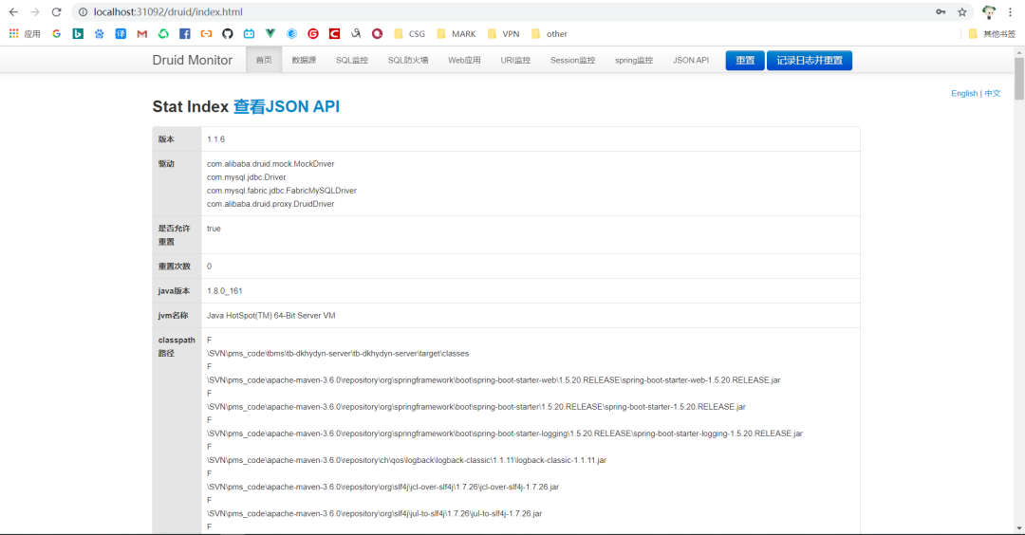Switch language to English
Viewport: 1025px width, 535px height.
click(964, 93)
